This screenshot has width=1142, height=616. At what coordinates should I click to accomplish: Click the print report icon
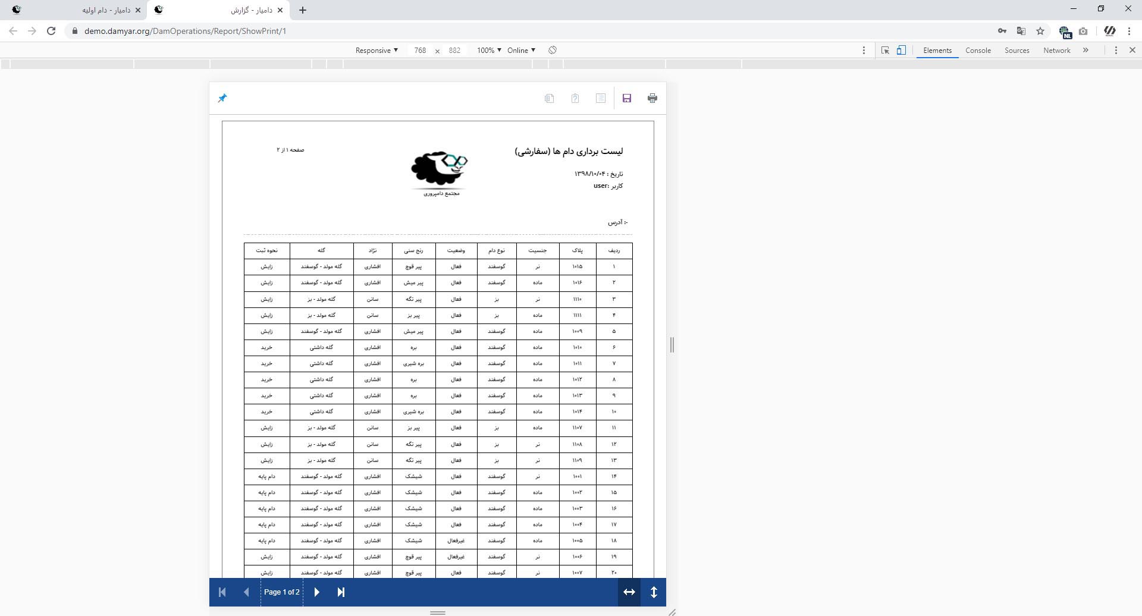click(x=652, y=98)
